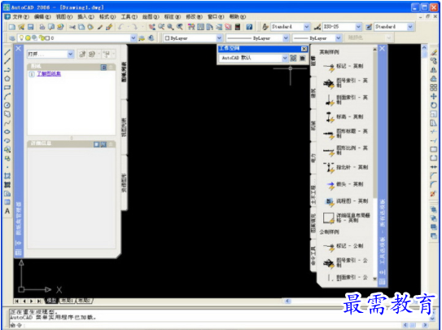Select the Arc draw tool

coord(7,96)
